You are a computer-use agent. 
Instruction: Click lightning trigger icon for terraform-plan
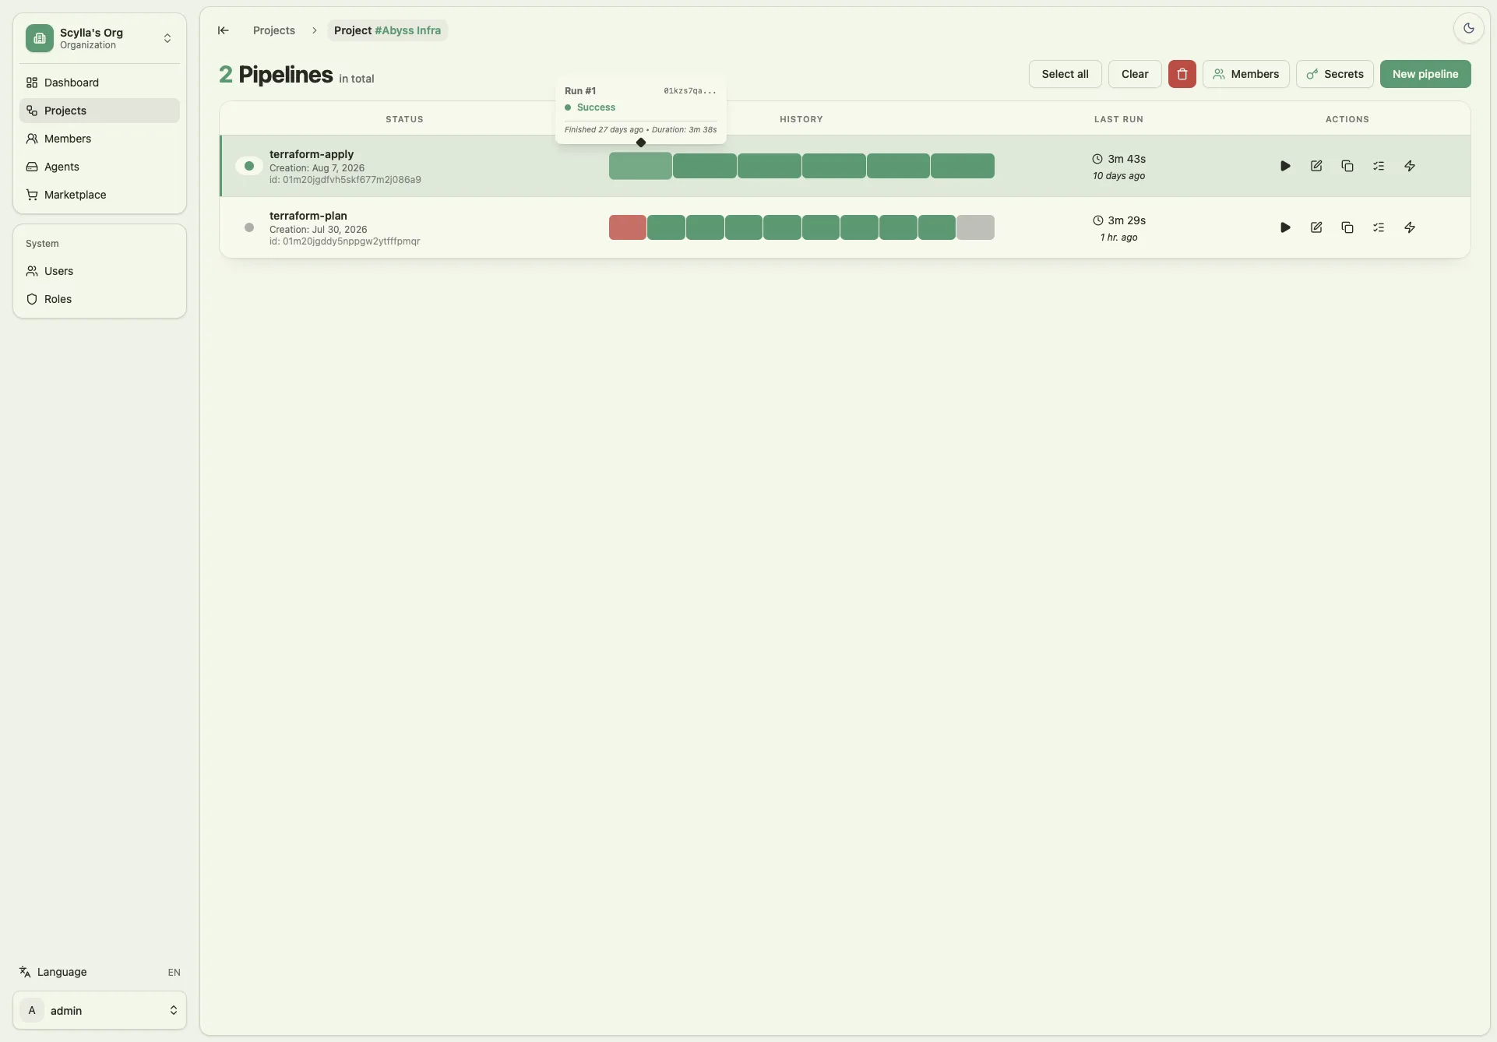click(1410, 227)
